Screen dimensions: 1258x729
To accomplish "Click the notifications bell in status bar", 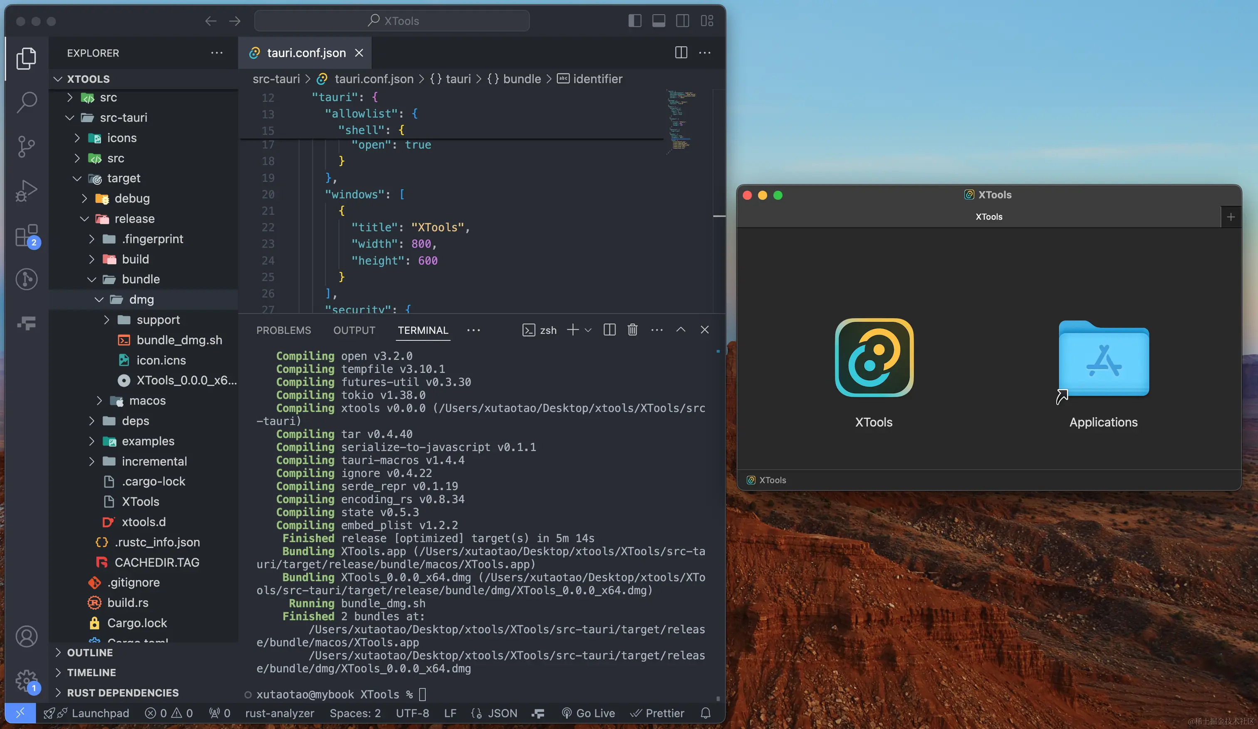I will pos(705,713).
